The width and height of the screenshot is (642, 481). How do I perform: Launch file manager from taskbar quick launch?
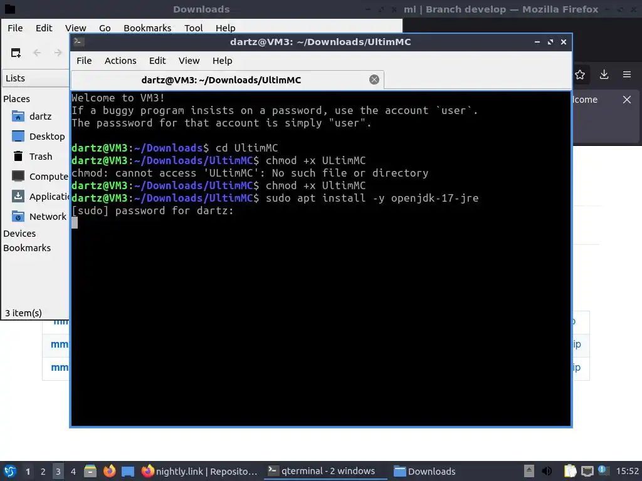[x=90, y=471]
